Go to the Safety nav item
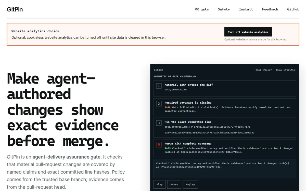Viewport: 306px width, 191px height. [x=224, y=9]
